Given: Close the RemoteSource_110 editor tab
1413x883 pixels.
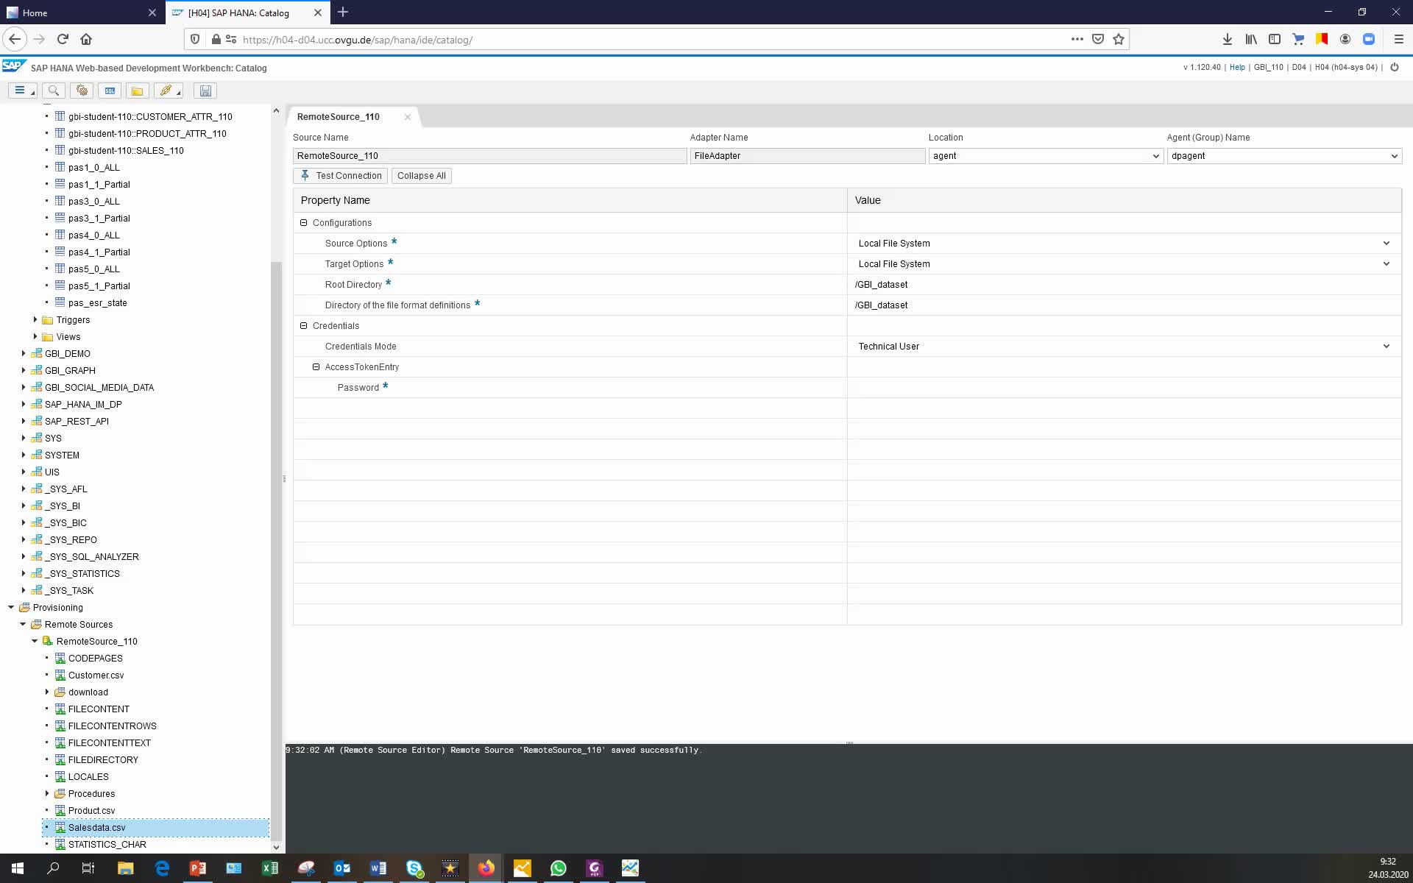Looking at the screenshot, I should click(407, 116).
